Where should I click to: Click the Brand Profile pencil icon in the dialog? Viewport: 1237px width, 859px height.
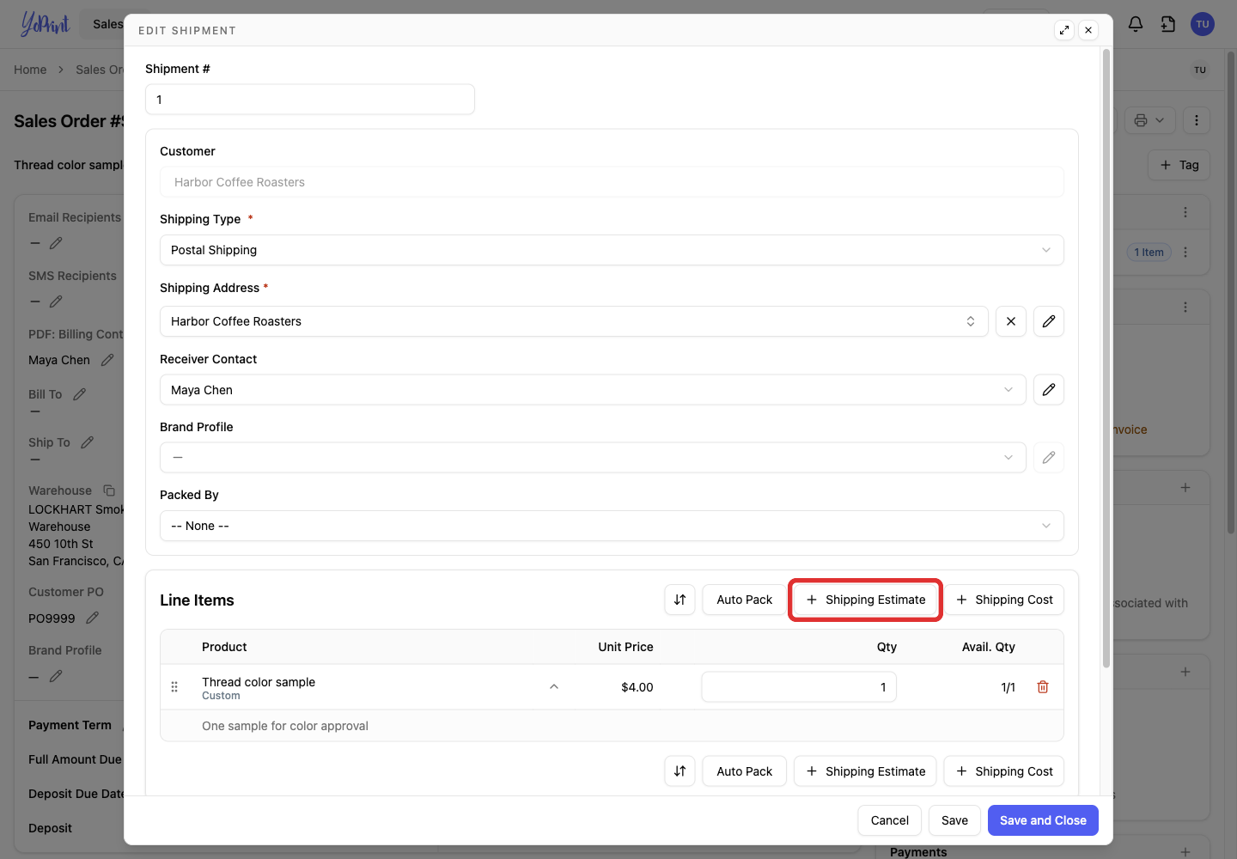(x=1049, y=458)
